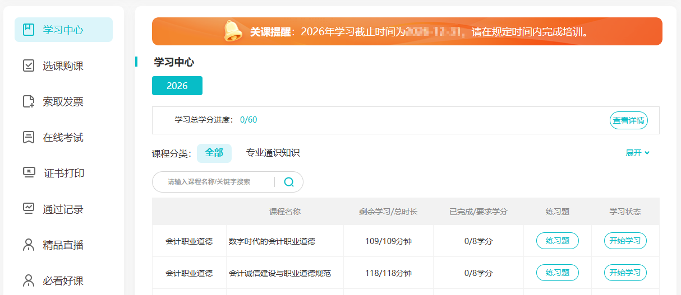The width and height of the screenshot is (681, 295).
Task: Open 查看详情 for credit progress
Action: point(629,120)
